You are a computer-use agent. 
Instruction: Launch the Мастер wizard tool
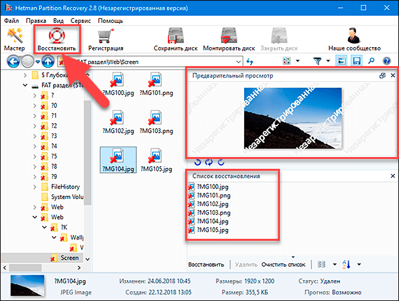coord(15,40)
